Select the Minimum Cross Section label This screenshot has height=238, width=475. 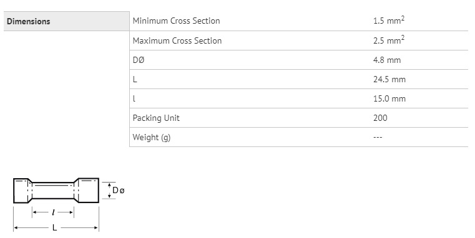tap(176, 21)
